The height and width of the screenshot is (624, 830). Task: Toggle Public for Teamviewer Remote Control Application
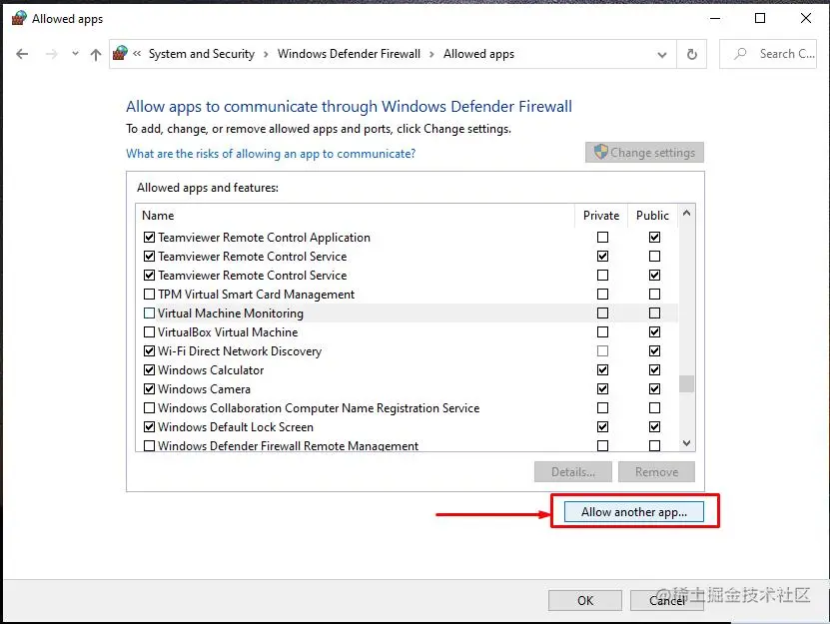point(655,237)
